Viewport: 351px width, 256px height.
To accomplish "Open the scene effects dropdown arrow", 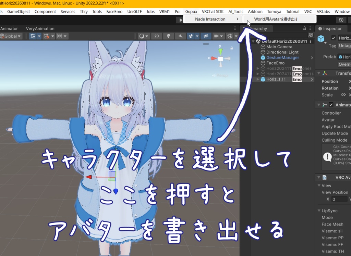I will tap(197, 36).
